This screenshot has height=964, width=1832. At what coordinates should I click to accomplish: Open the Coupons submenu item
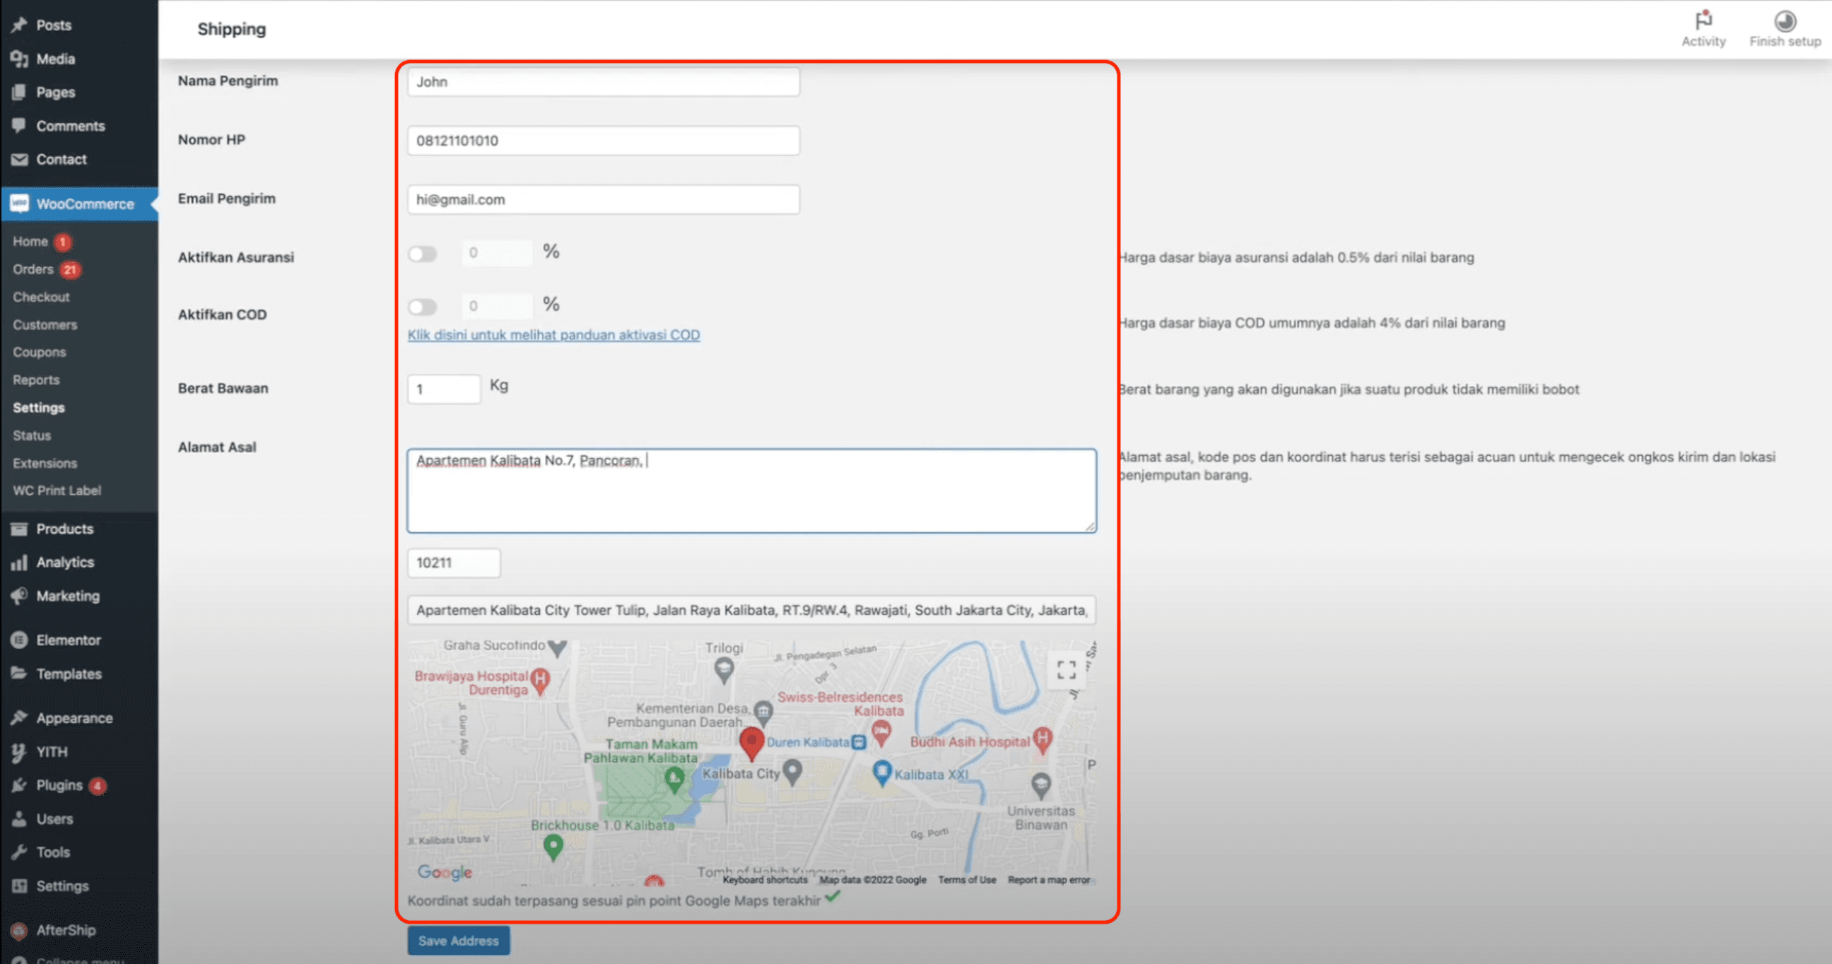click(x=39, y=353)
